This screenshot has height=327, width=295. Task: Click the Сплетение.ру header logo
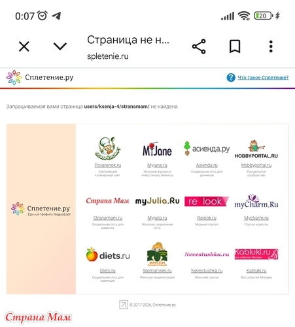[x=40, y=77]
